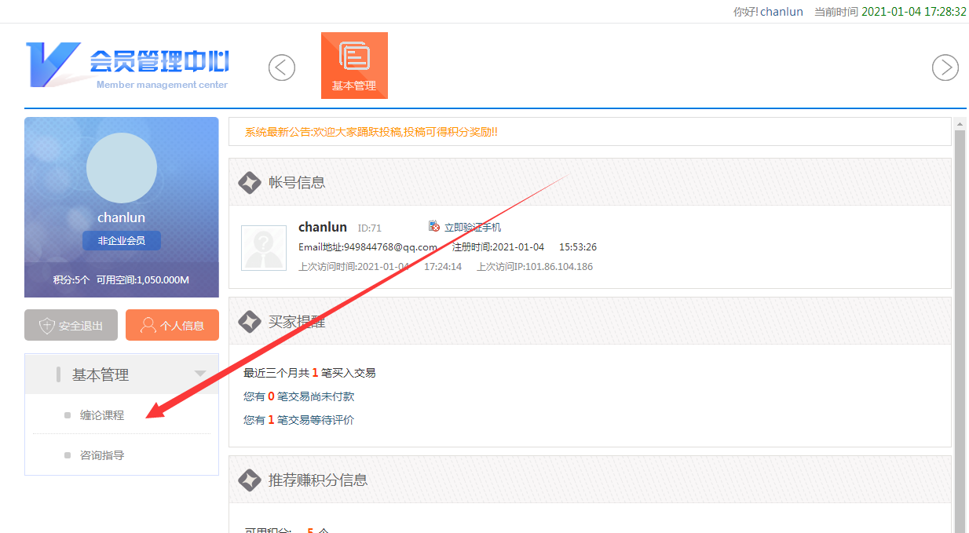Open 缠论课程 in sidebar menu
This screenshot has height=533, width=969.
[x=102, y=415]
